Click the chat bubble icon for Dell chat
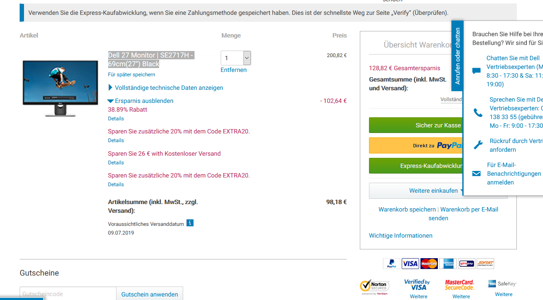 476,71
